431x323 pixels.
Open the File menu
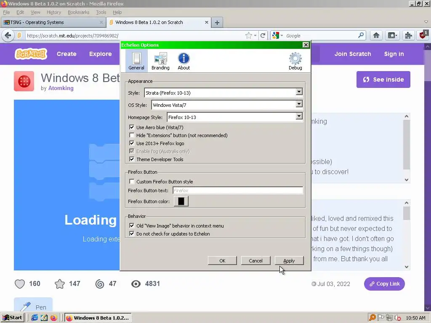click(6, 12)
